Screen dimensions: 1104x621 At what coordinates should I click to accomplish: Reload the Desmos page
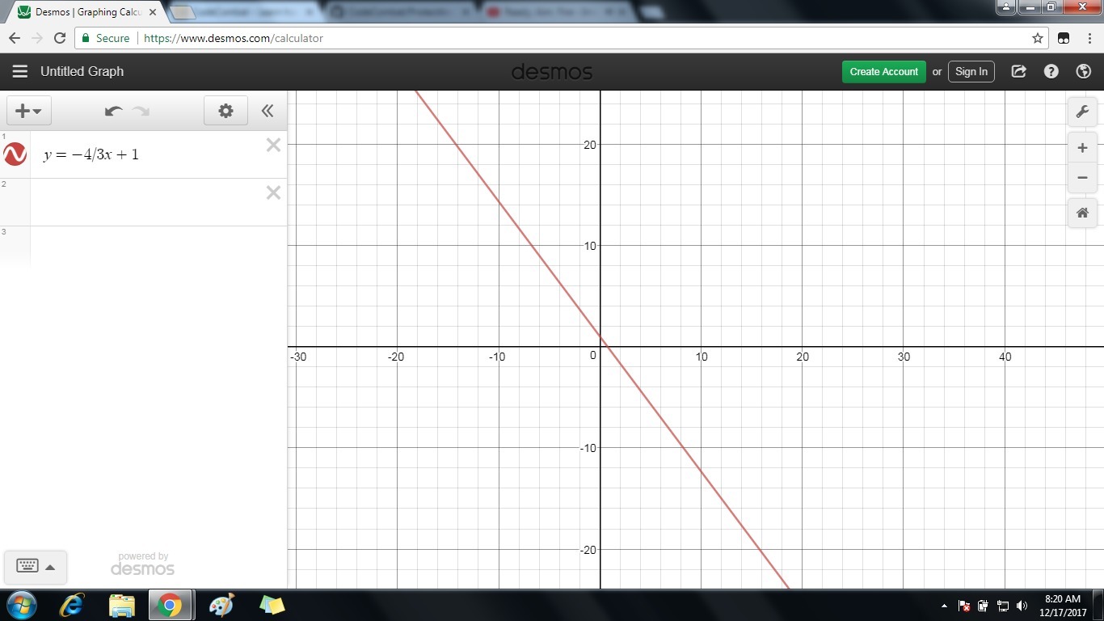[59, 38]
